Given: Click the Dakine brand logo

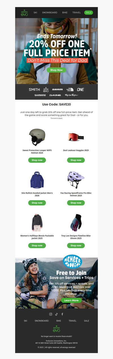Looking at the screenshot, I should click(x=55, y=95).
